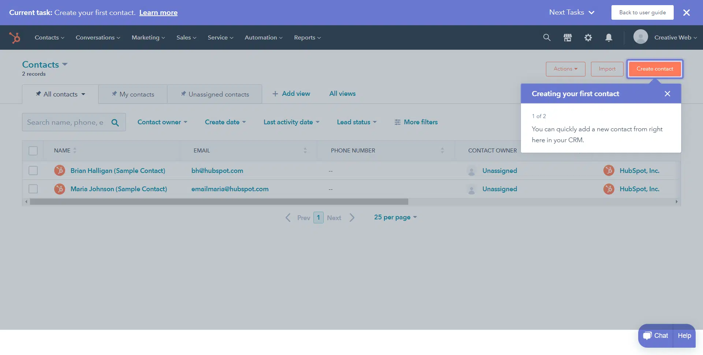Image resolution: width=703 pixels, height=355 pixels.
Task: Change the 25 per page setting
Action: [x=395, y=217]
